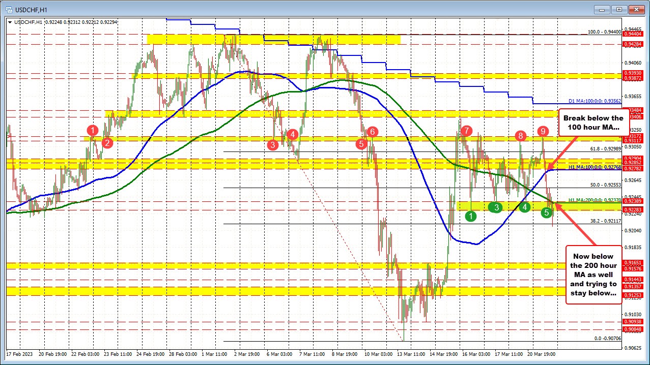Pick red circle marker number 6

(x=372, y=132)
